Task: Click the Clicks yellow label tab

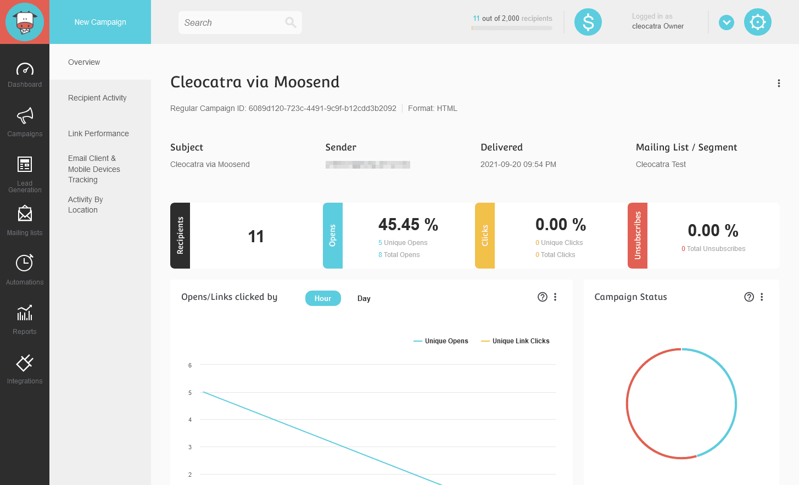Action: pyautogui.click(x=485, y=236)
